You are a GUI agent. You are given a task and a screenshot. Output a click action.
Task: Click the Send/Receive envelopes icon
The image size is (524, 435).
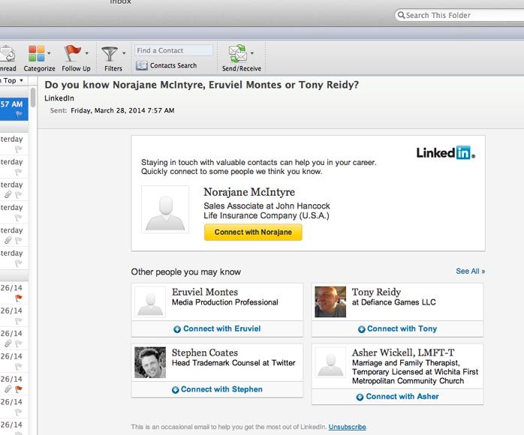click(x=238, y=54)
